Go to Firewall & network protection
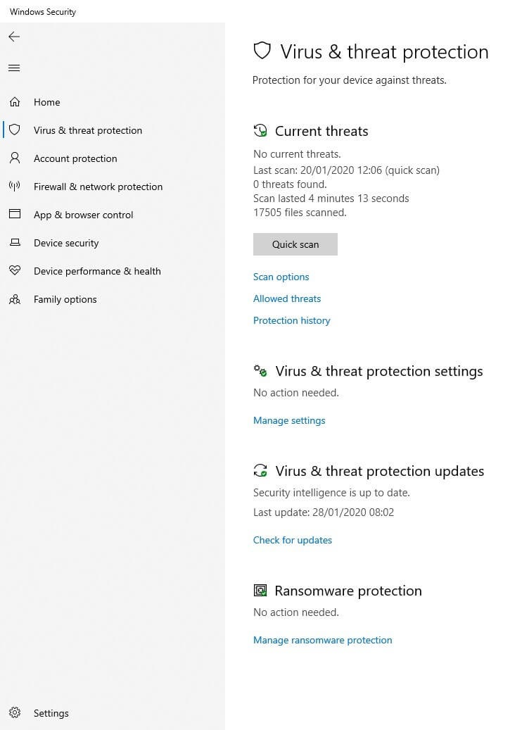 point(98,187)
